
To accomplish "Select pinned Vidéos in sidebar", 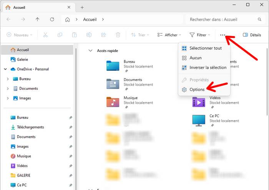I will point(37,166).
